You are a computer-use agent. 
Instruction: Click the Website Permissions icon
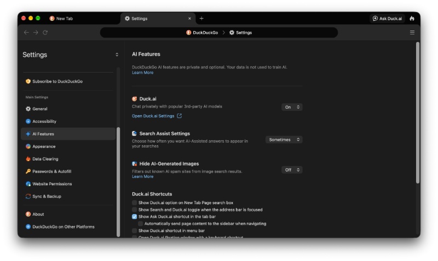28,184
